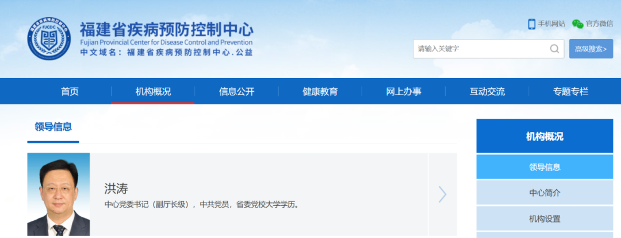The width and height of the screenshot is (621, 238).
Task: Click the WeChat official account icon
Action: pyautogui.click(x=577, y=24)
